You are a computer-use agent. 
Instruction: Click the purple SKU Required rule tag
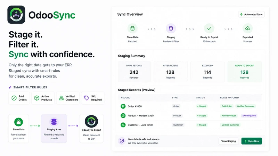coord(249,116)
